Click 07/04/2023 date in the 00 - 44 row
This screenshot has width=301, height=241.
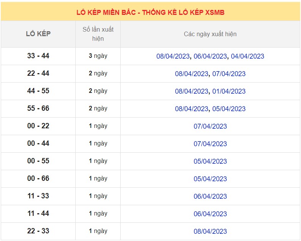click(x=210, y=144)
